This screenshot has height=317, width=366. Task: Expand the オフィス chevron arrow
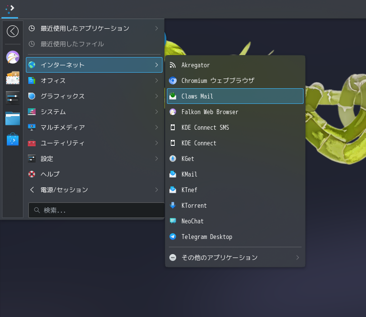point(157,80)
